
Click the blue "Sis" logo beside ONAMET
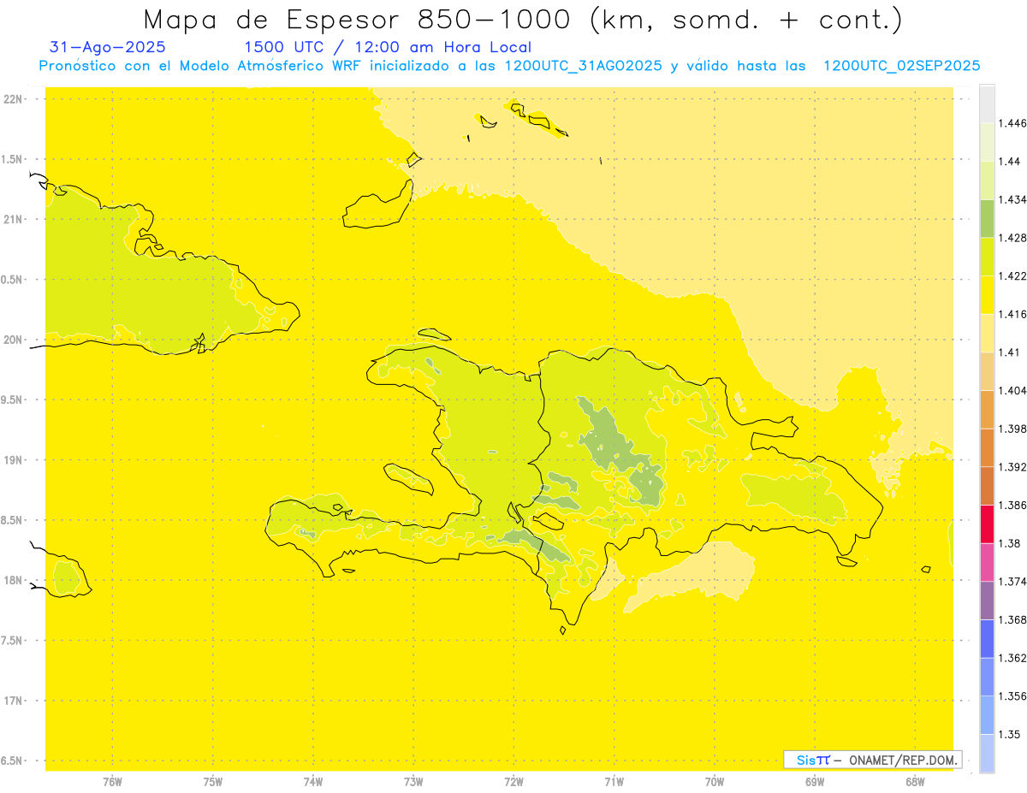(807, 760)
